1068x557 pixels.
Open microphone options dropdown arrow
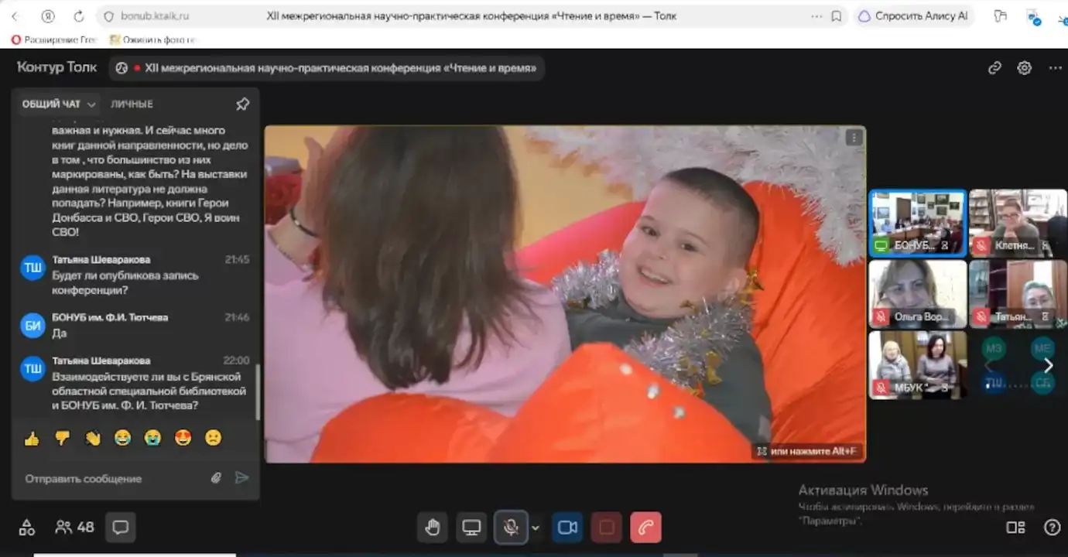pyautogui.click(x=535, y=528)
